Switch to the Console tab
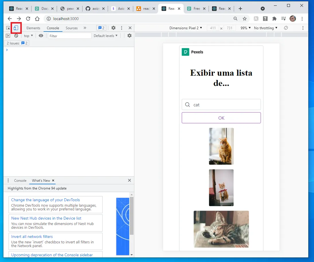This screenshot has height=262, width=314. point(53,28)
